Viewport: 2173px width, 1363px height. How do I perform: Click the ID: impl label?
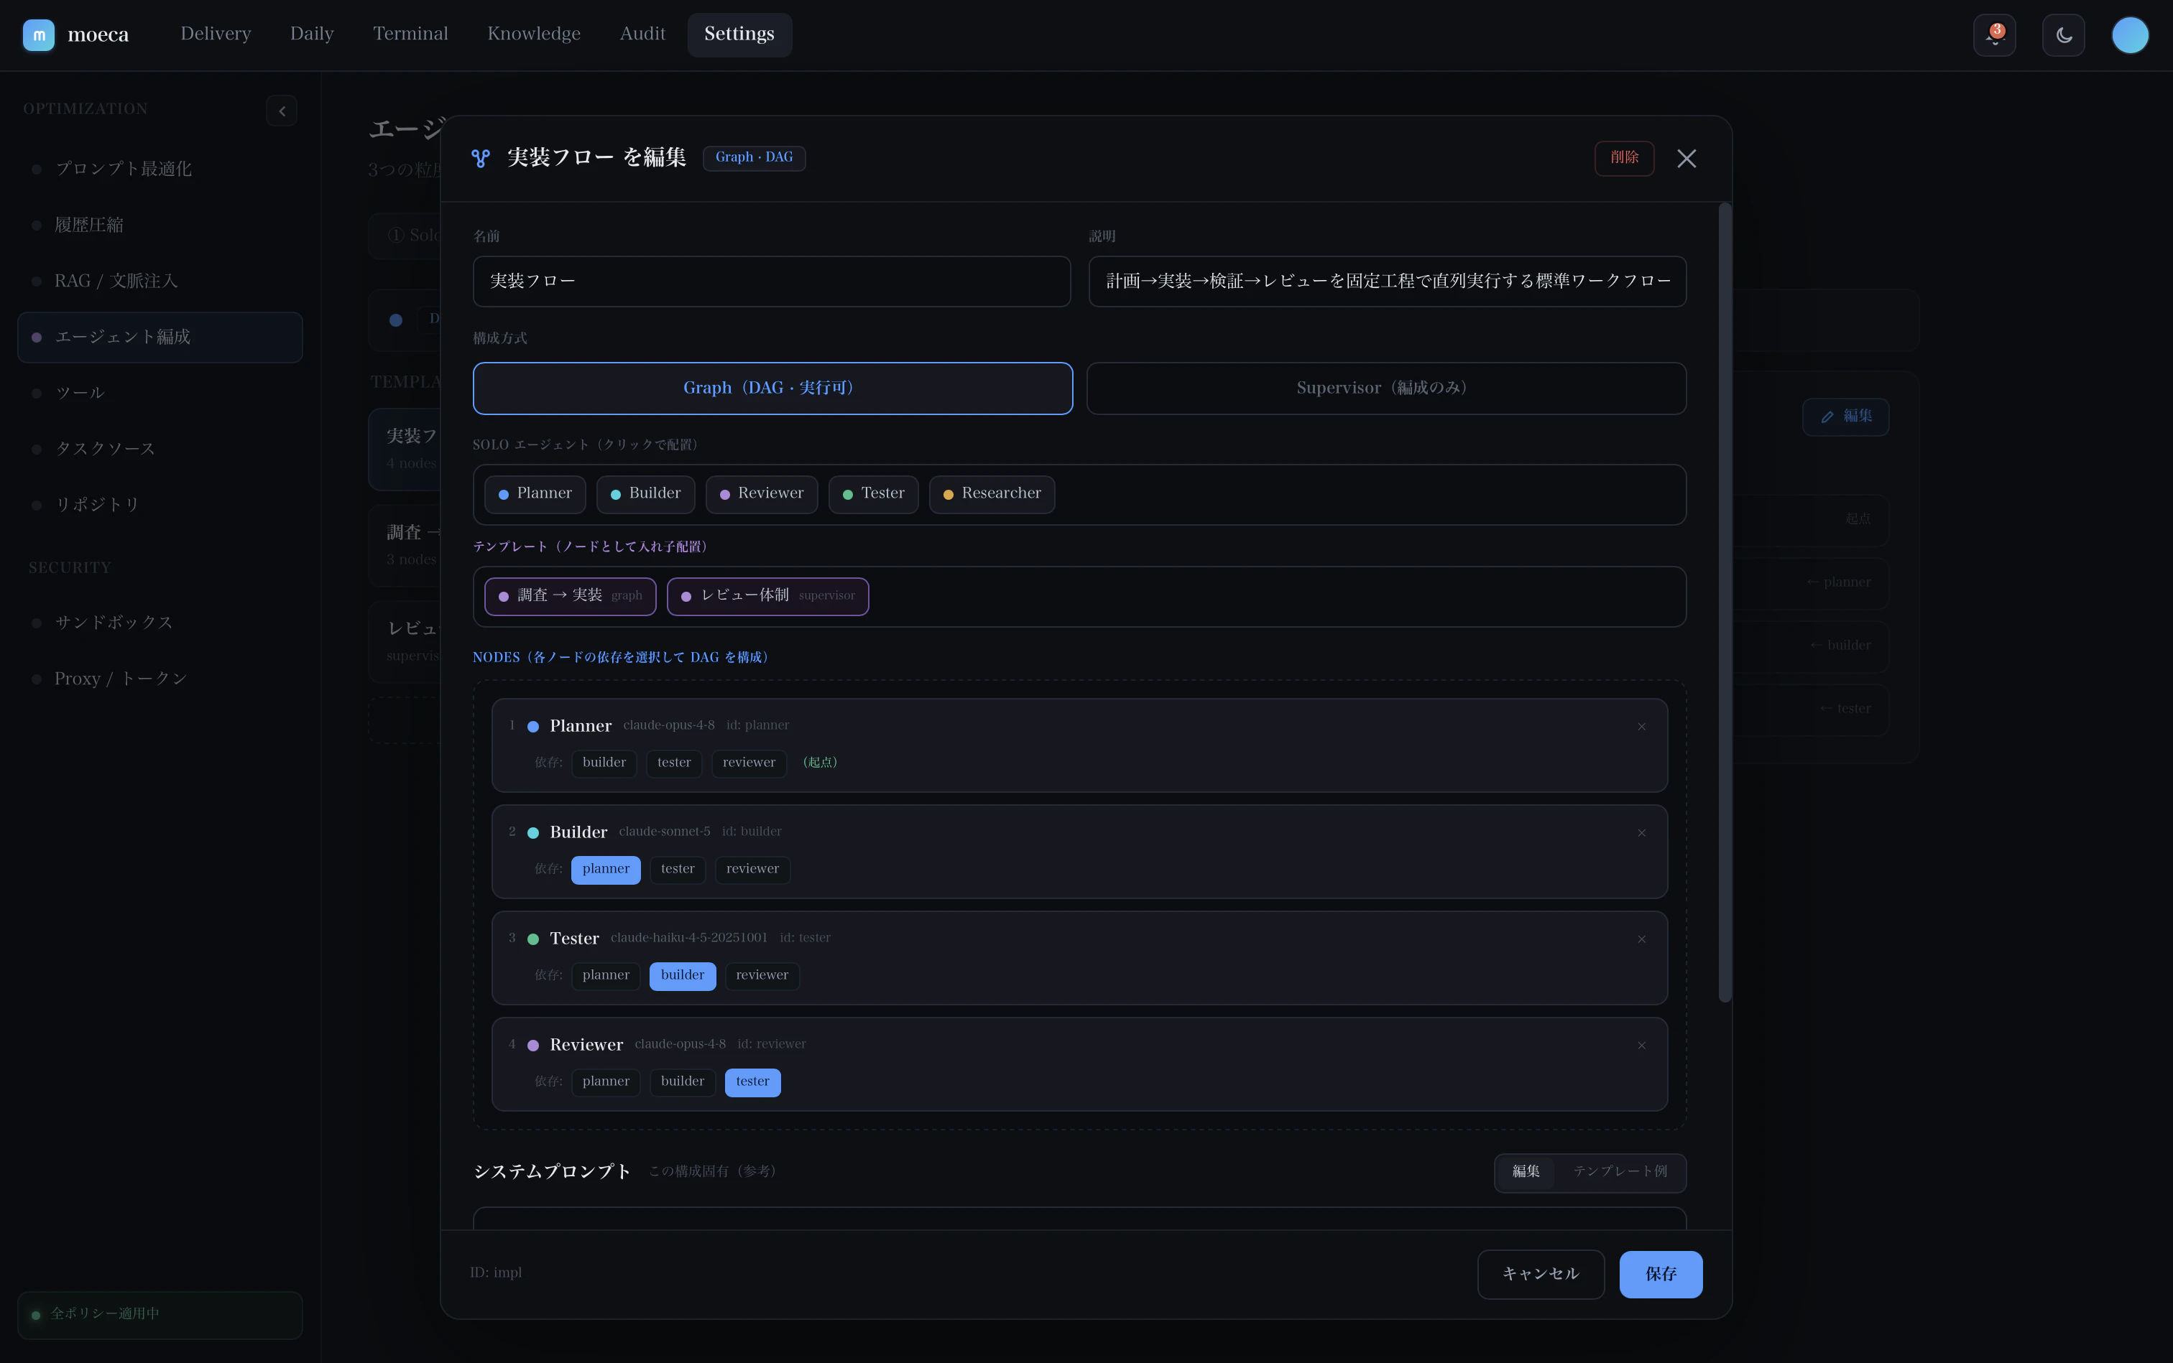coord(496,1273)
